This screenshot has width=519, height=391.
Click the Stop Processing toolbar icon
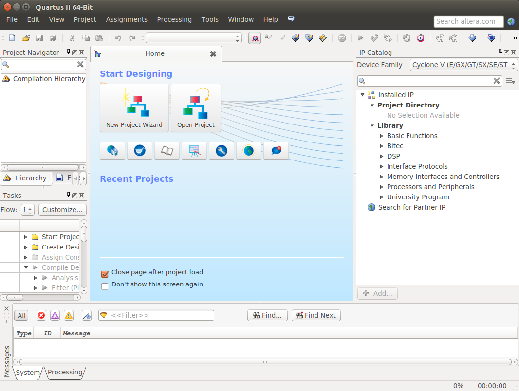(342, 38)
